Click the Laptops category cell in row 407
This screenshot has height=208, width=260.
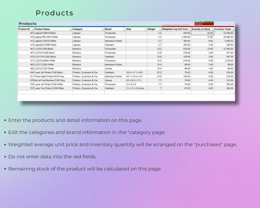pos(88,33)
